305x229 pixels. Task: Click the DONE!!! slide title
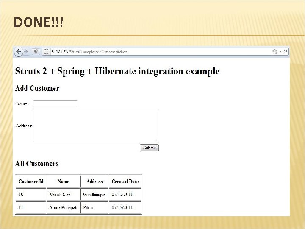coord(39,22)
